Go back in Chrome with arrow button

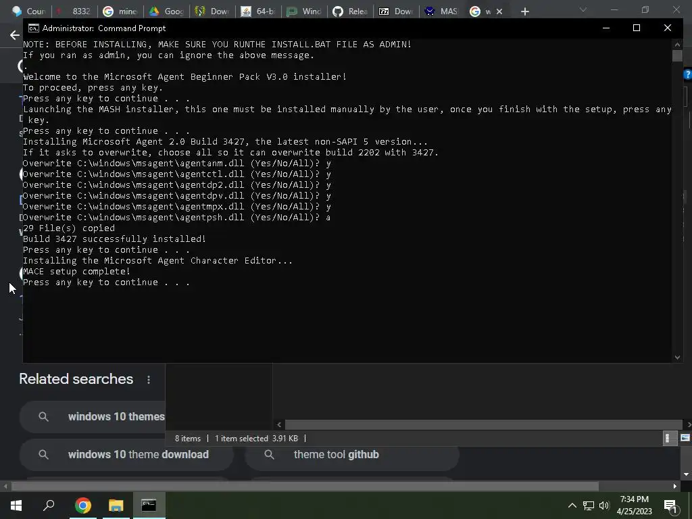(15, 35)
